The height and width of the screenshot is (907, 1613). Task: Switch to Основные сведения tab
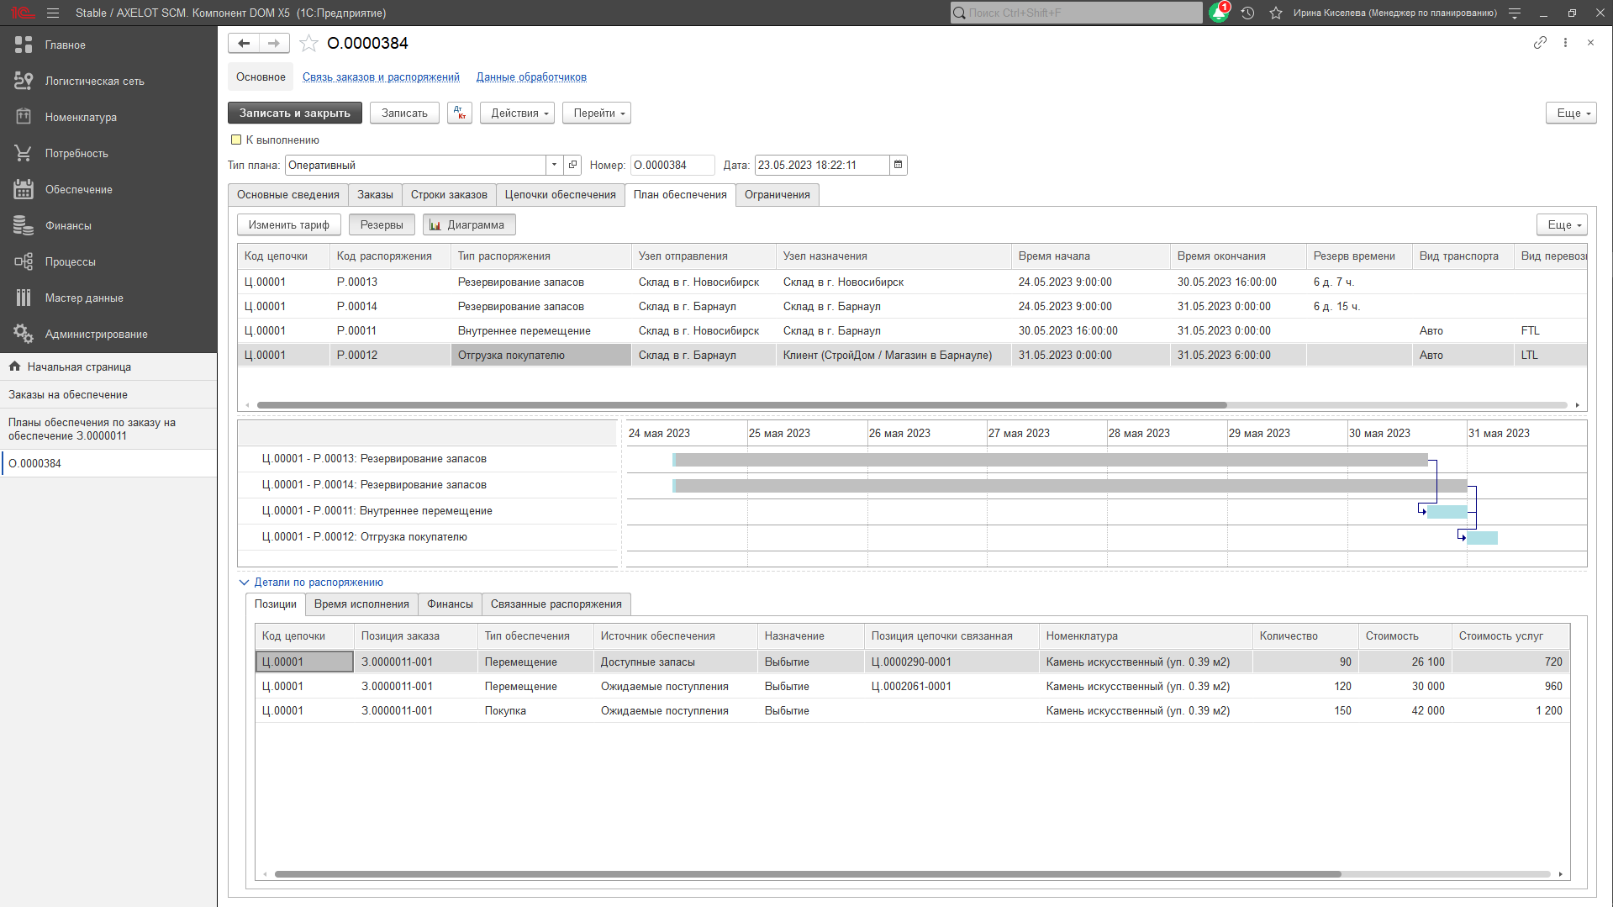click(x=288, y=194)
